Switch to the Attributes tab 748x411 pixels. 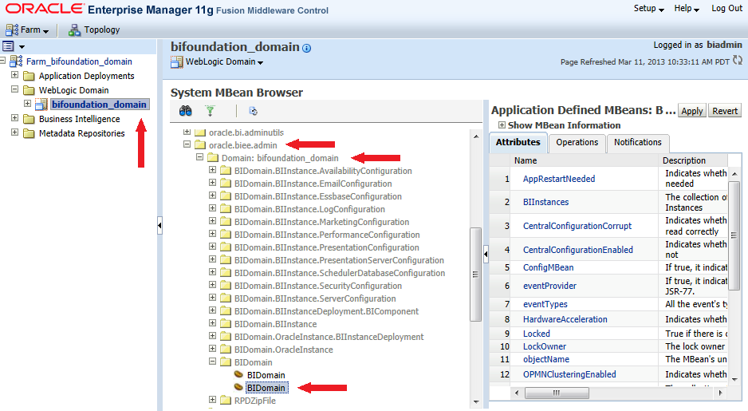[518, 142]
